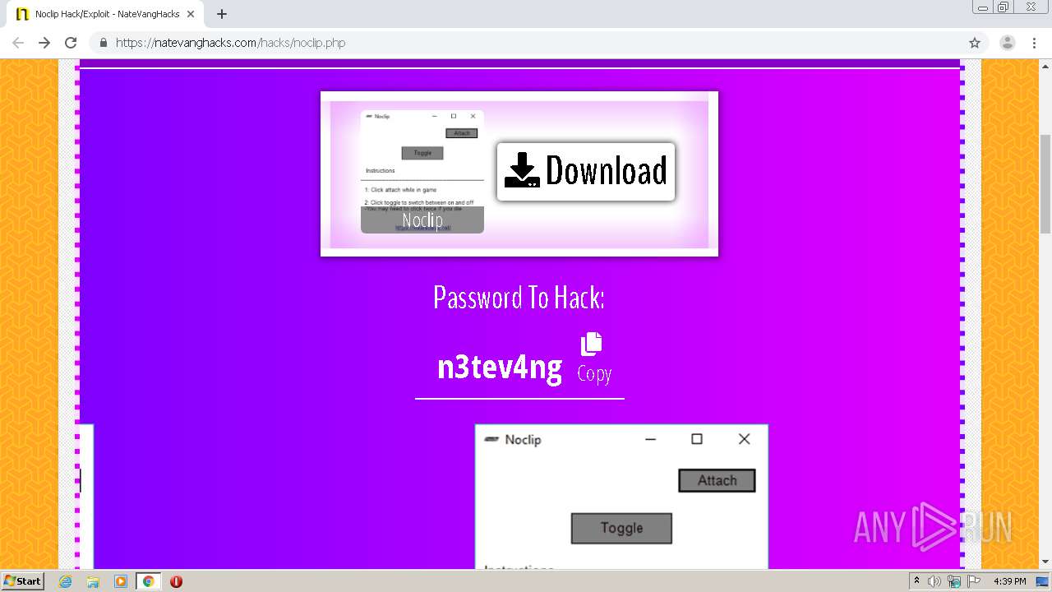This screenshot has width=1052, height=592.
Task: View site security lock info
Action: pyautogui.click(x=104, y=43)
